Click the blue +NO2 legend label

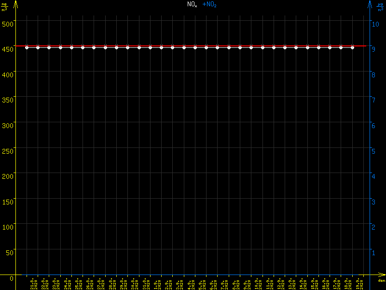point(209,4)
